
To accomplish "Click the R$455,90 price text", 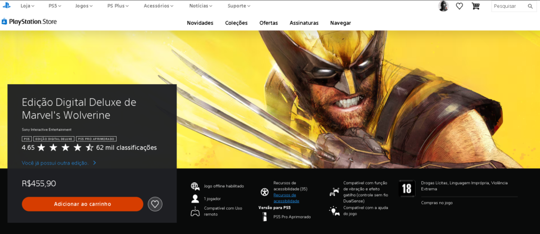I will click(x=38, y=184).
